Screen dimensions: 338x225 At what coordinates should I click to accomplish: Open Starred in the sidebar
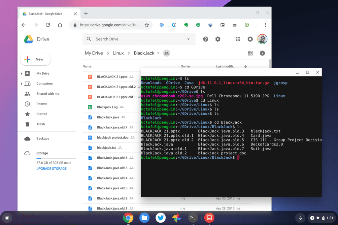pos(42,114)
